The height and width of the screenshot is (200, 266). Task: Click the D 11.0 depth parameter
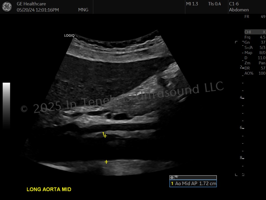255,58
